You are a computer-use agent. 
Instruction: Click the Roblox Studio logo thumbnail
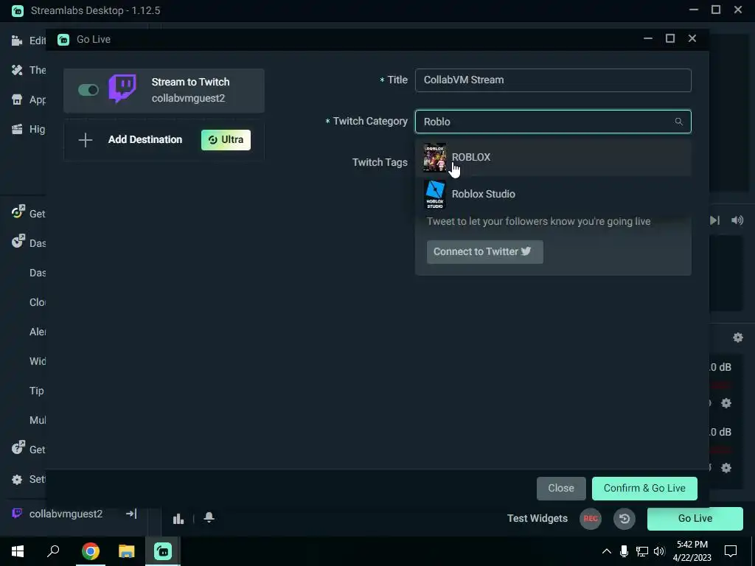(434, 195)
